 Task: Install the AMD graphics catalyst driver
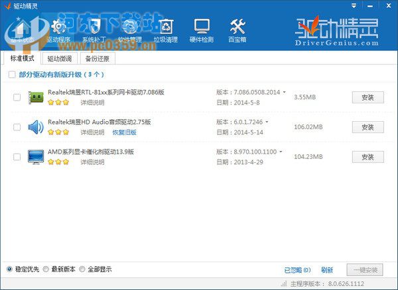coord(367,157)
